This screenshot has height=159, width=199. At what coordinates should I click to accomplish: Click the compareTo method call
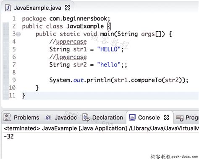click(146, 80)
